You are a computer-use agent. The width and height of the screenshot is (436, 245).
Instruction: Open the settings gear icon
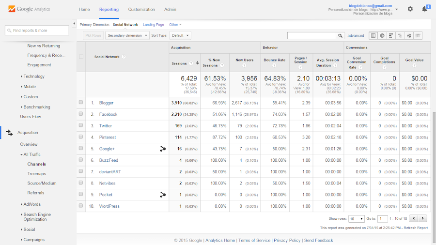tap(410, 9)
